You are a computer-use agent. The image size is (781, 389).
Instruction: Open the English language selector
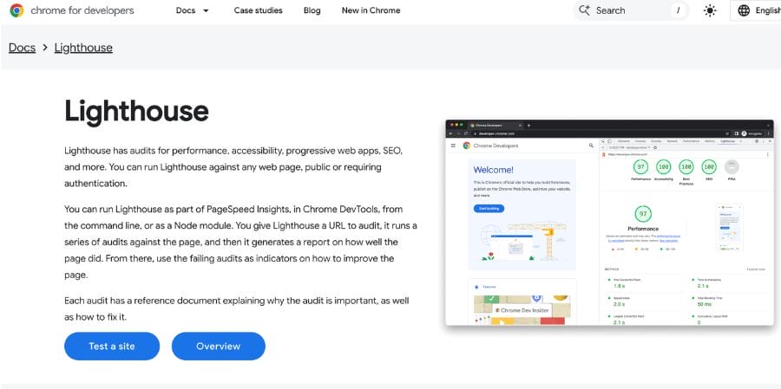click(756, 10)
